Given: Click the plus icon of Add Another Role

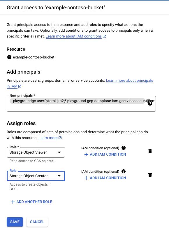Looking at the screenshot, I should click(13, 202).
